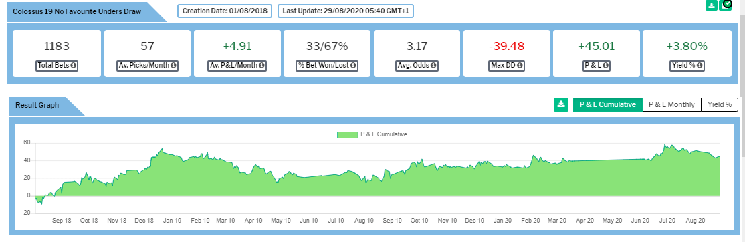Click the Av. P&L/Month info icon
The image size is (745, 242).
click(261, 66)
